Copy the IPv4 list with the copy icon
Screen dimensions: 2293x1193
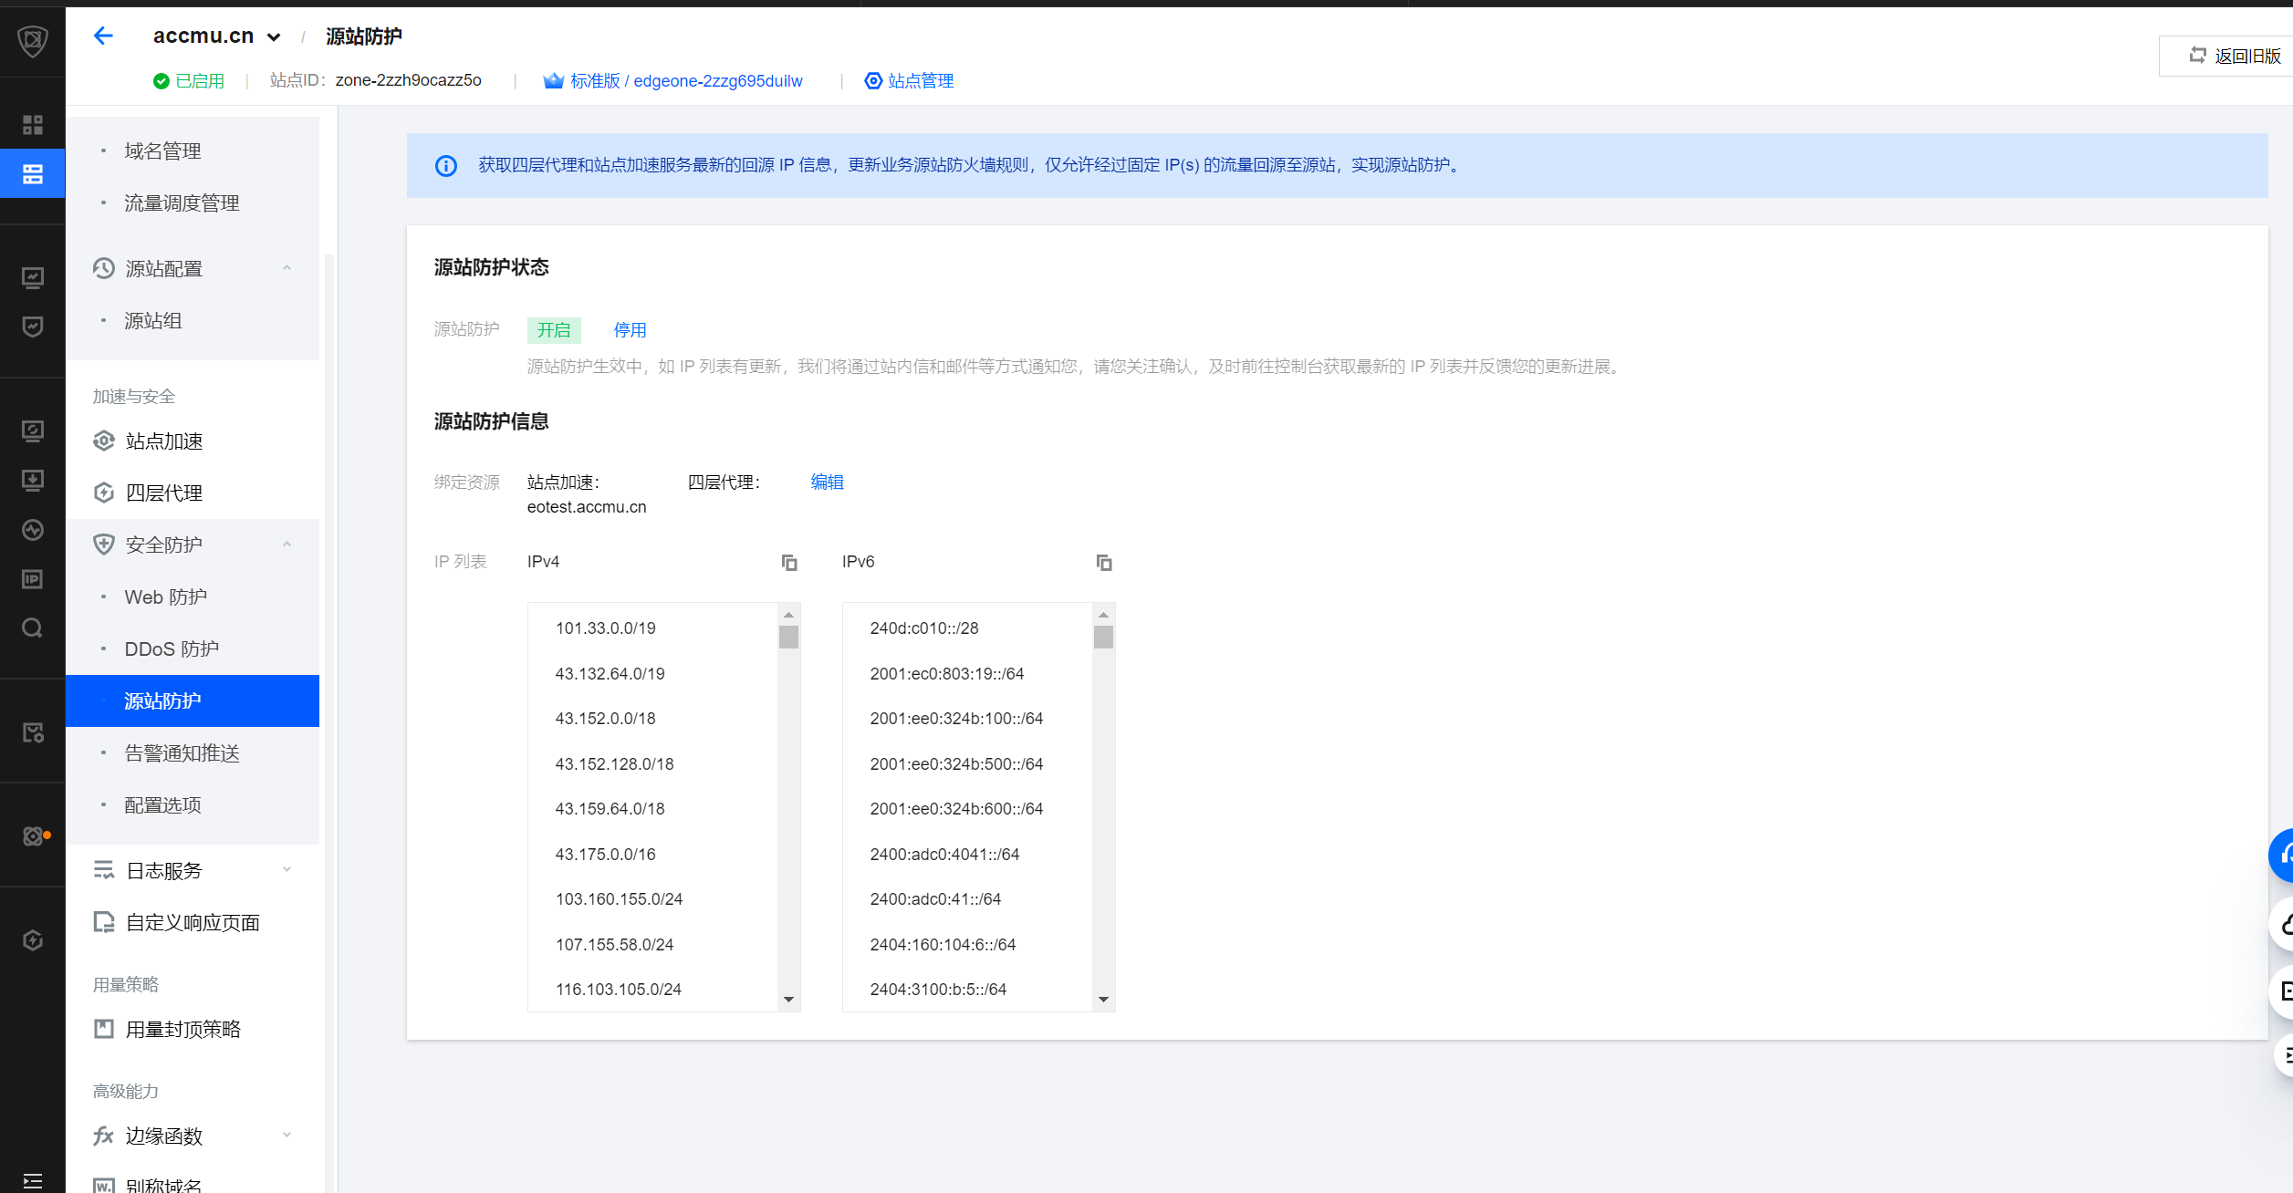(789, 563)
